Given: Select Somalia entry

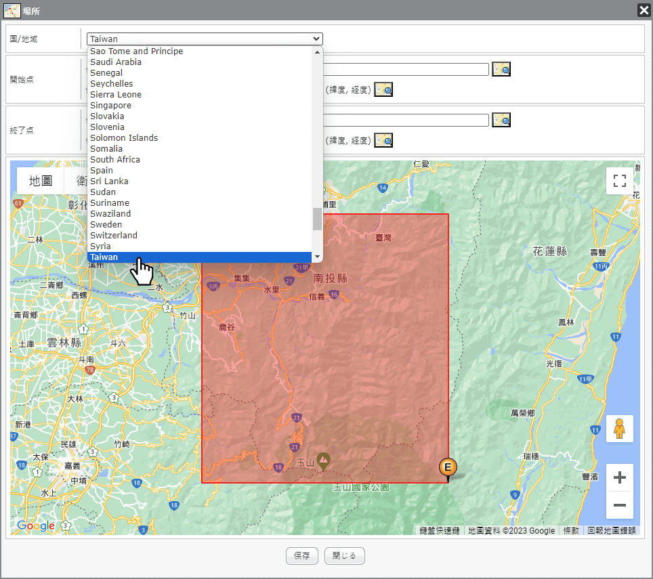Looking at the screenshot, I should point(199,148).
